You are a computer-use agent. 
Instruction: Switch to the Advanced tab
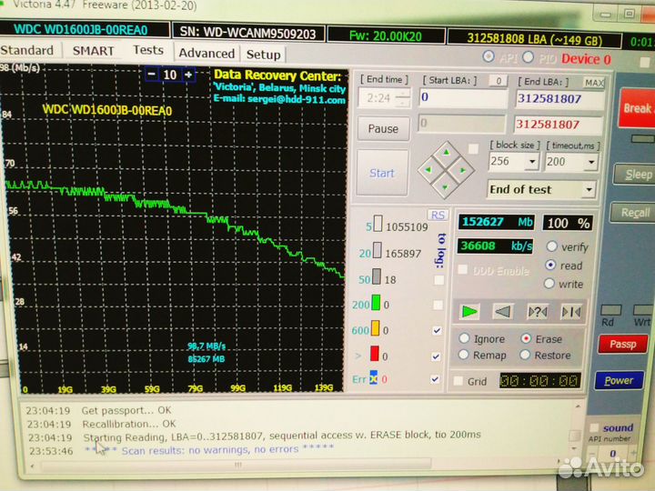(x=207, y=54)
